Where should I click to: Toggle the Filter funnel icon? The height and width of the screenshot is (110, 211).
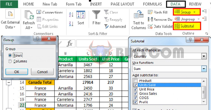96,14
